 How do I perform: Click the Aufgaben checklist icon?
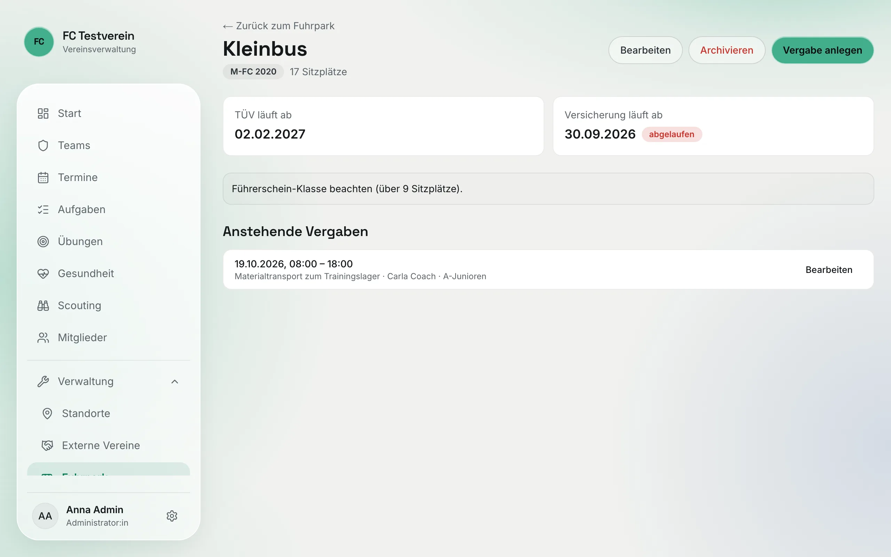coord(43,210)
